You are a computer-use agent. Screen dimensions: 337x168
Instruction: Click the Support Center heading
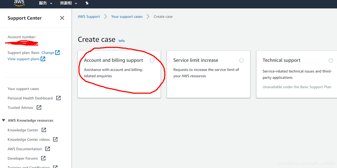click(x=25, y=18)
